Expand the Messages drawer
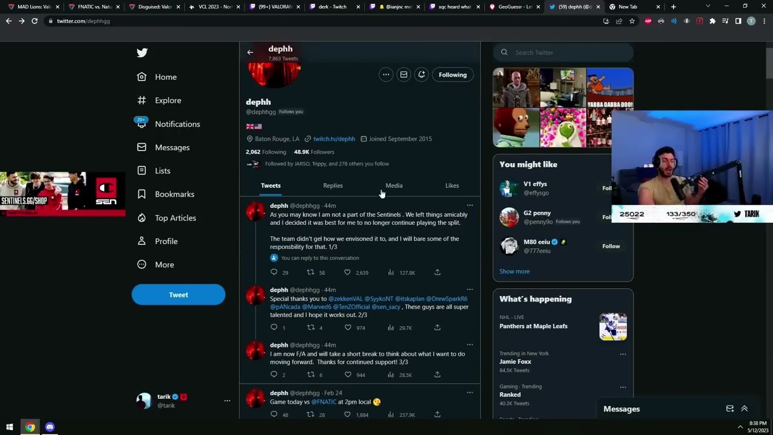This screenshot has height=435, width=773. (745, 409)
